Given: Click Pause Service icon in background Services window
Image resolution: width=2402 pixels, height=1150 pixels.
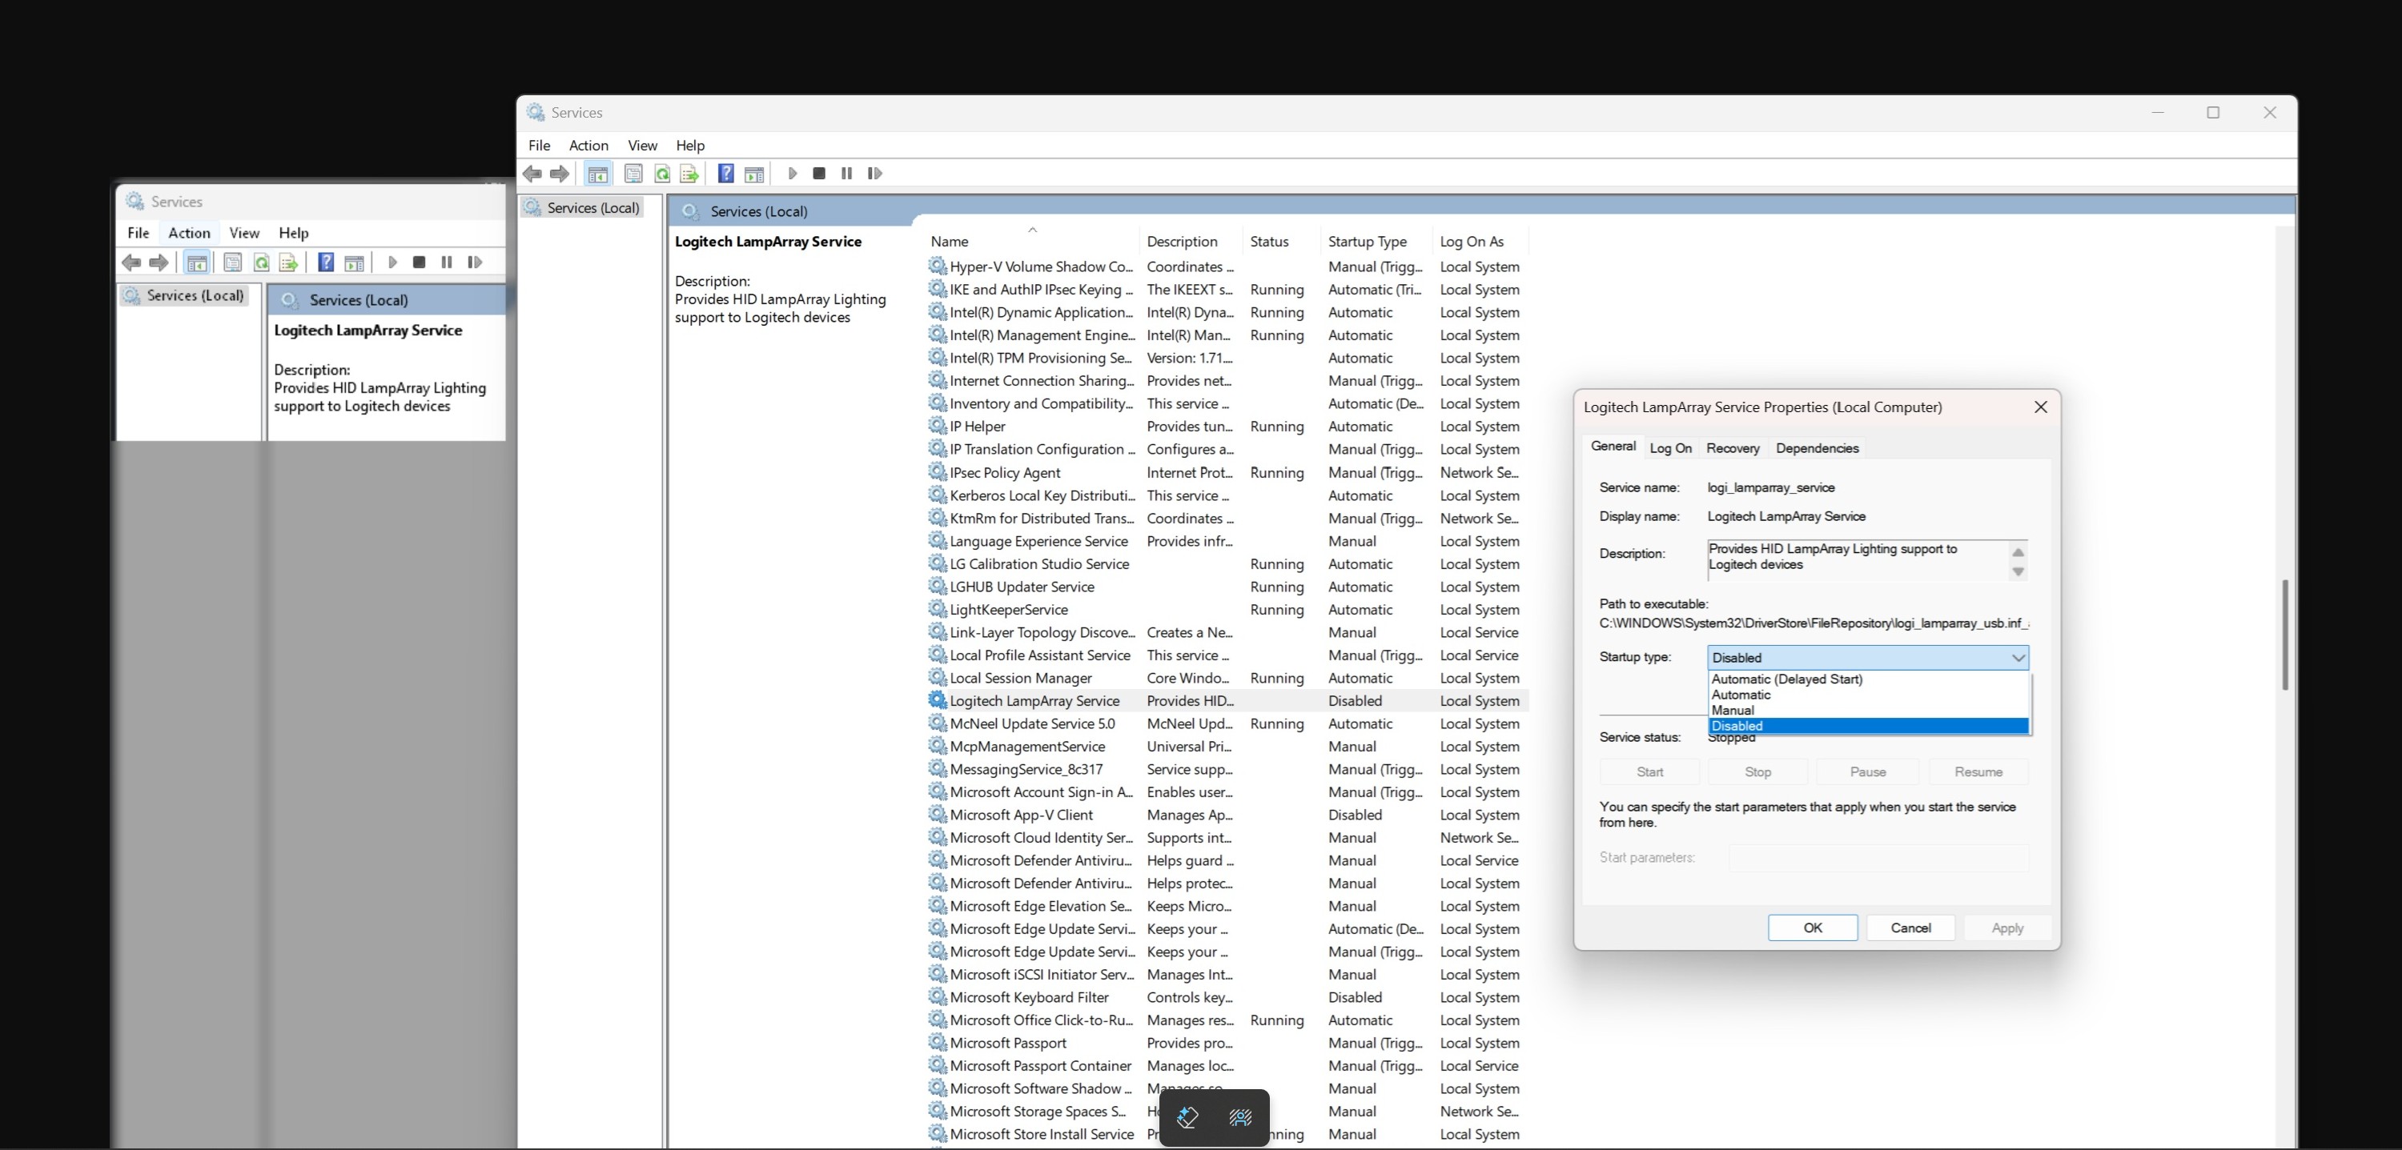Looking at the screenshot, I should 447,262.
